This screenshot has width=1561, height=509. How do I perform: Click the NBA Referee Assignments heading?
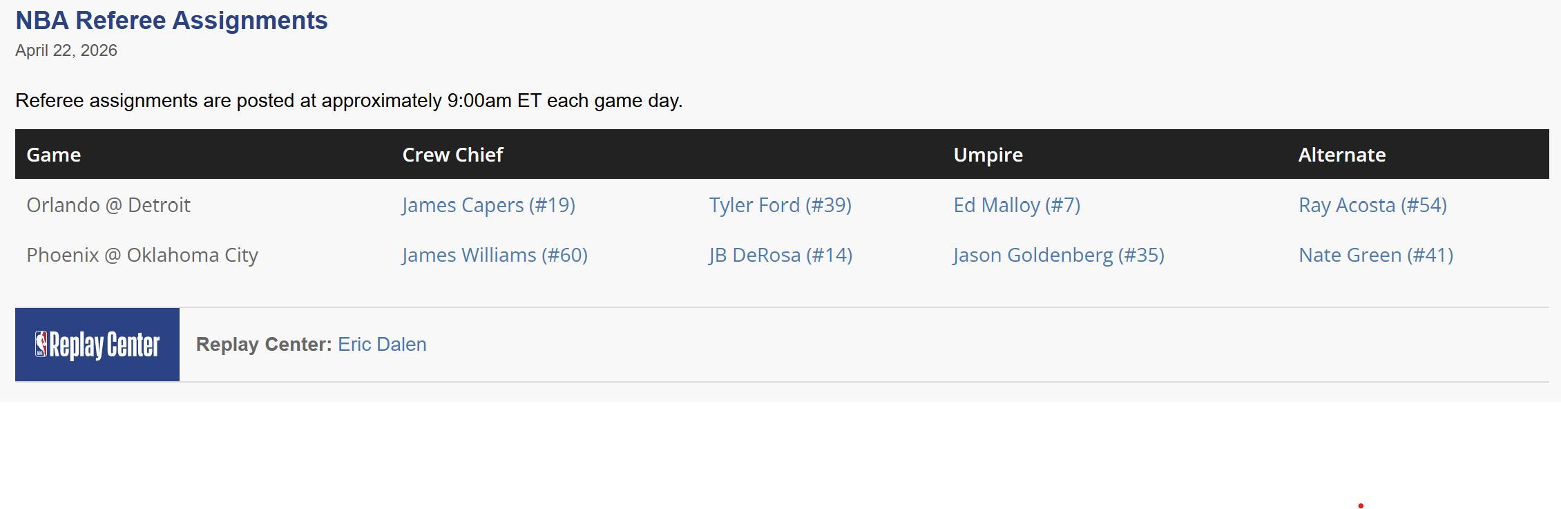(171, 21)
